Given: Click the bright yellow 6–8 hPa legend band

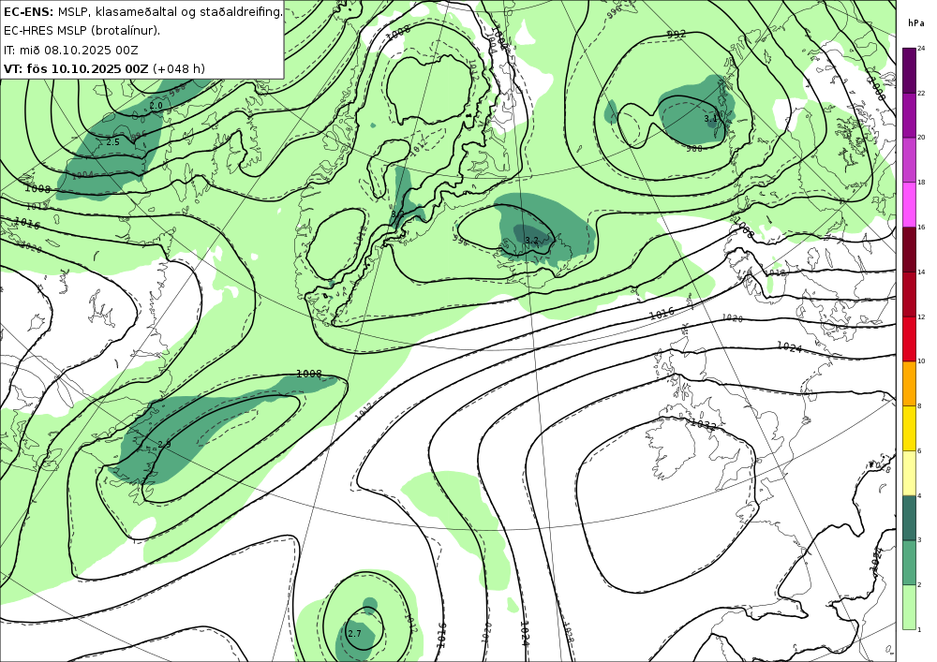Looking at the screenshot, I should click(x=909, y=428).
